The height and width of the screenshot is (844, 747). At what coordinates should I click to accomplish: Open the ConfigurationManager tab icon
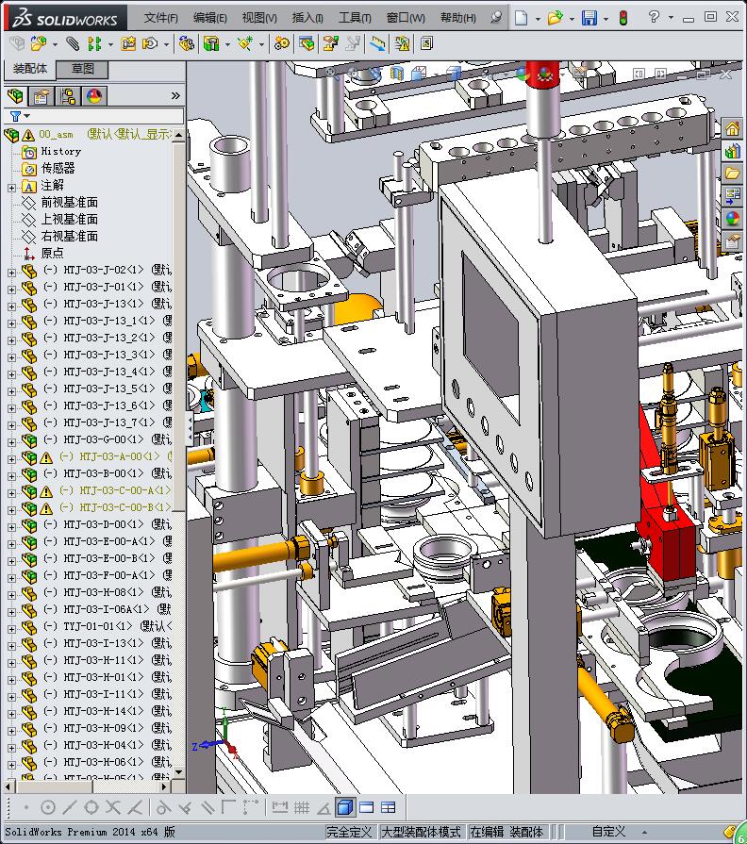[x=68, y=96]
